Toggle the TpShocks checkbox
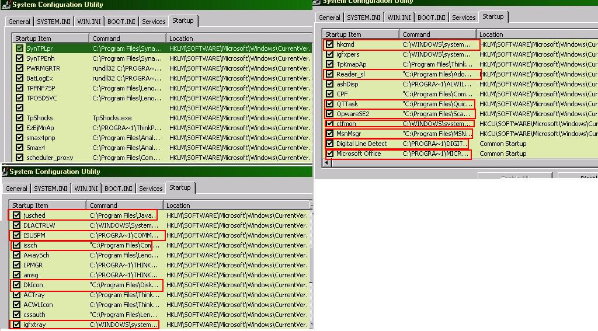The width and height of the screenshot is (598, 331). point(19,118)
